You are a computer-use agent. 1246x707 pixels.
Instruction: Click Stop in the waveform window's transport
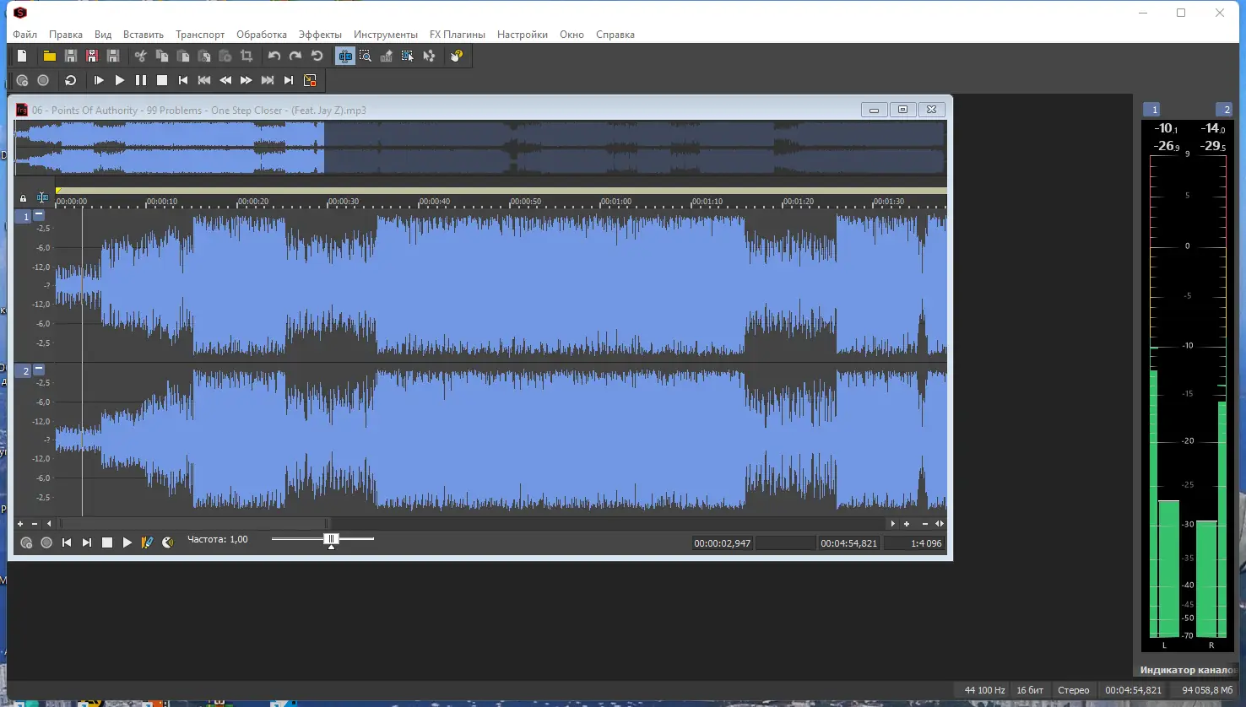point(107,542)
